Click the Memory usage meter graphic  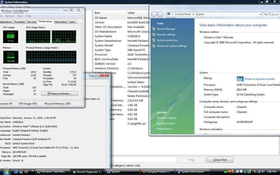[11, 57]
